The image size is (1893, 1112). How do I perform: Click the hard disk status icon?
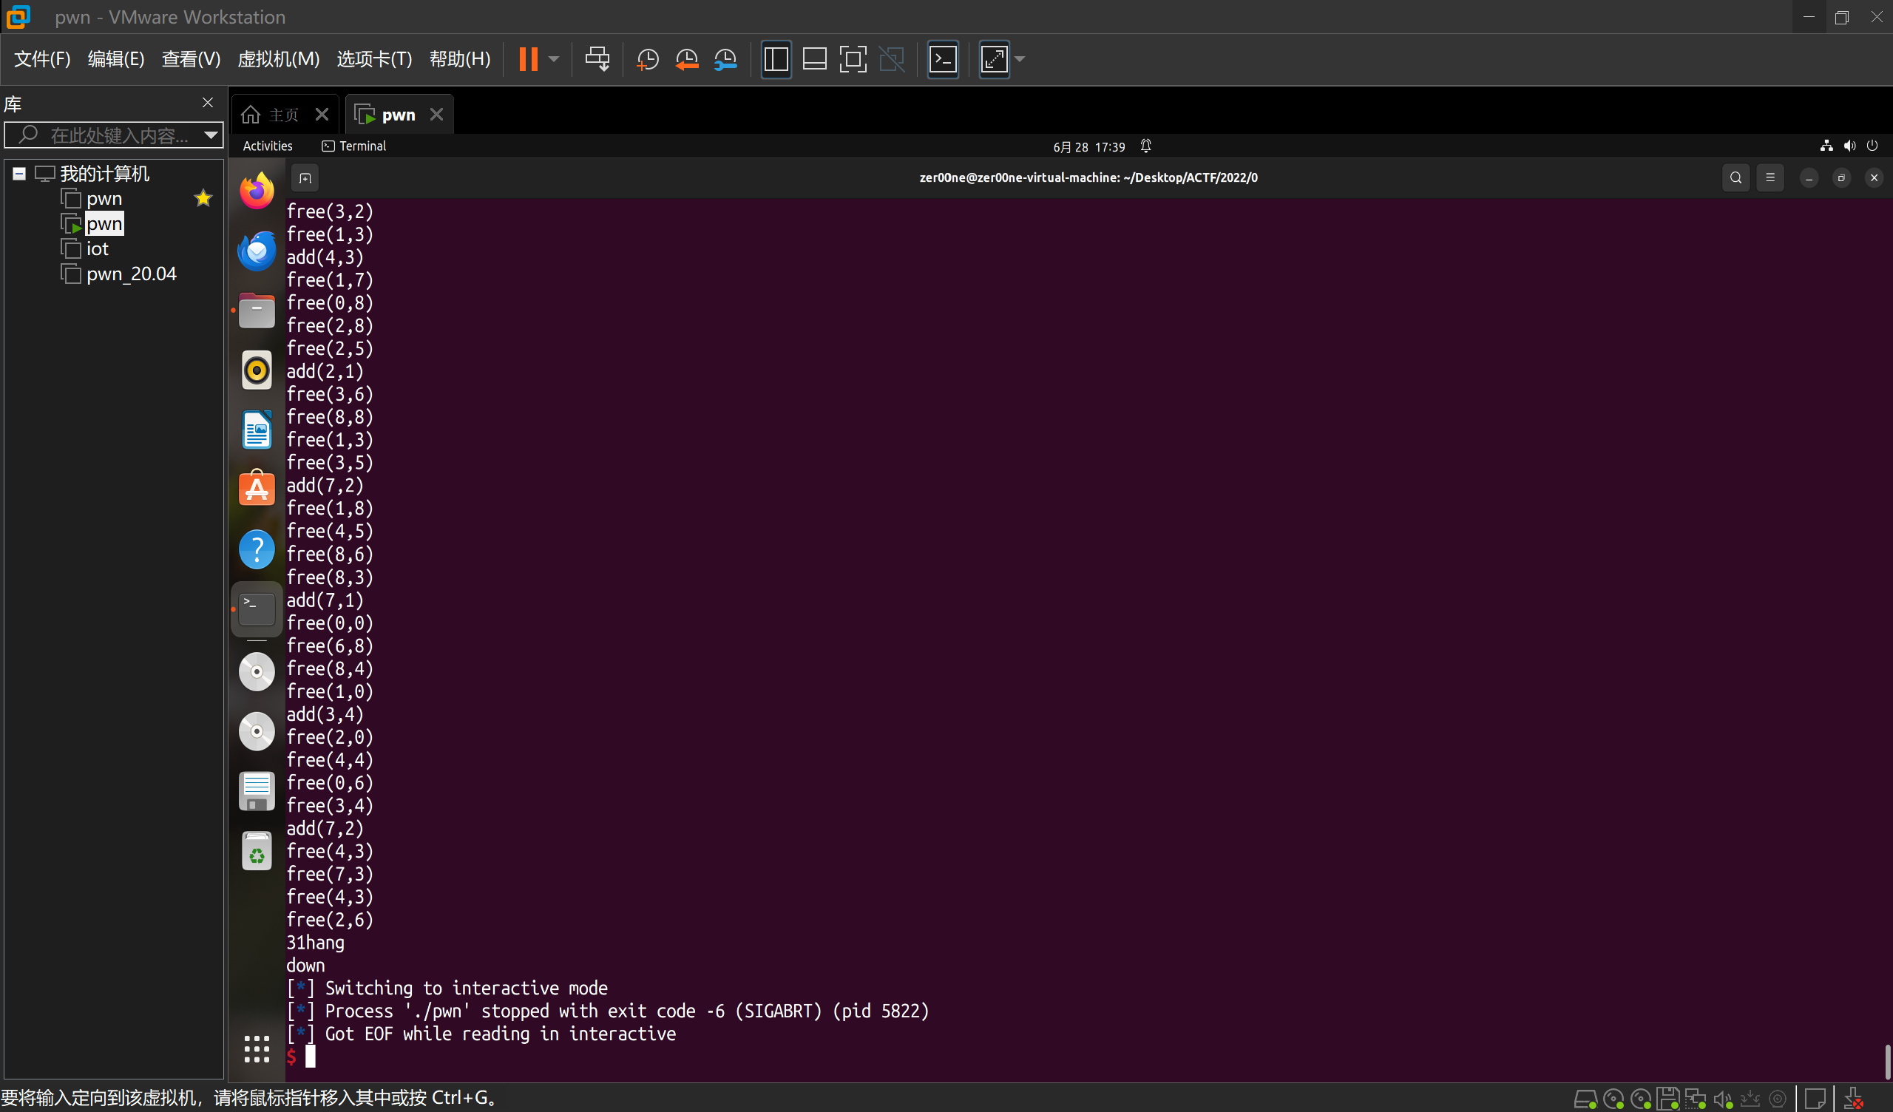tap(1585, 1100)
